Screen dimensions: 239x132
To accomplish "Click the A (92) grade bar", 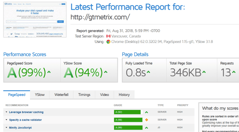I will (128, 112).
